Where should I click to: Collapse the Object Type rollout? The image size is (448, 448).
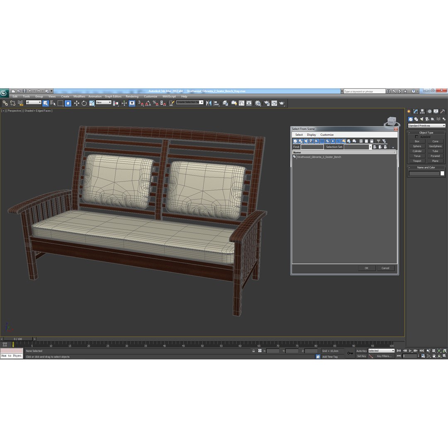[x=426, y=133]
